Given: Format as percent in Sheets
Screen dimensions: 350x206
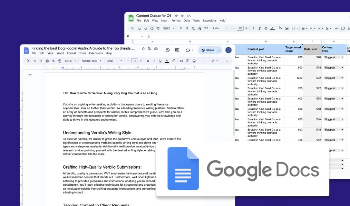Looking at the screenshot, I should [187, 28].
